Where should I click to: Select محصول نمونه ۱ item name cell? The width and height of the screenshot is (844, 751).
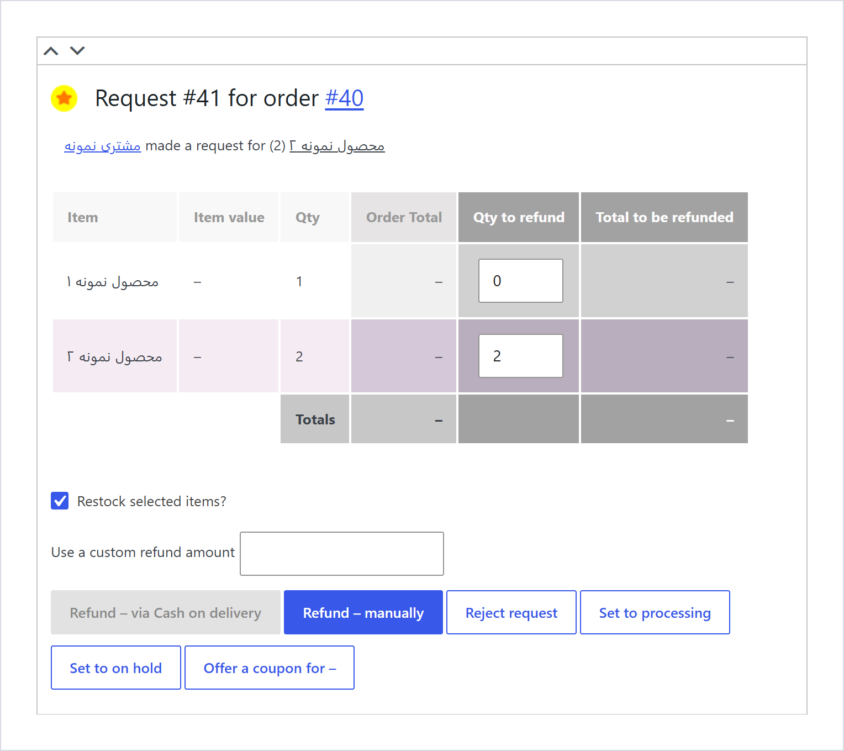point(115,281)
